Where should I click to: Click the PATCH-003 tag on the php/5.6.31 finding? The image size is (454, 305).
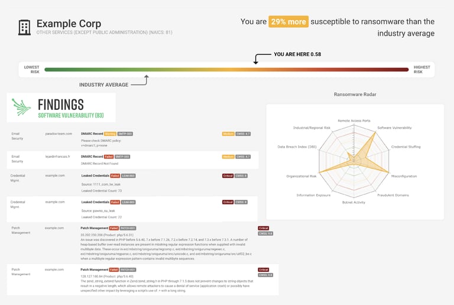128,228
